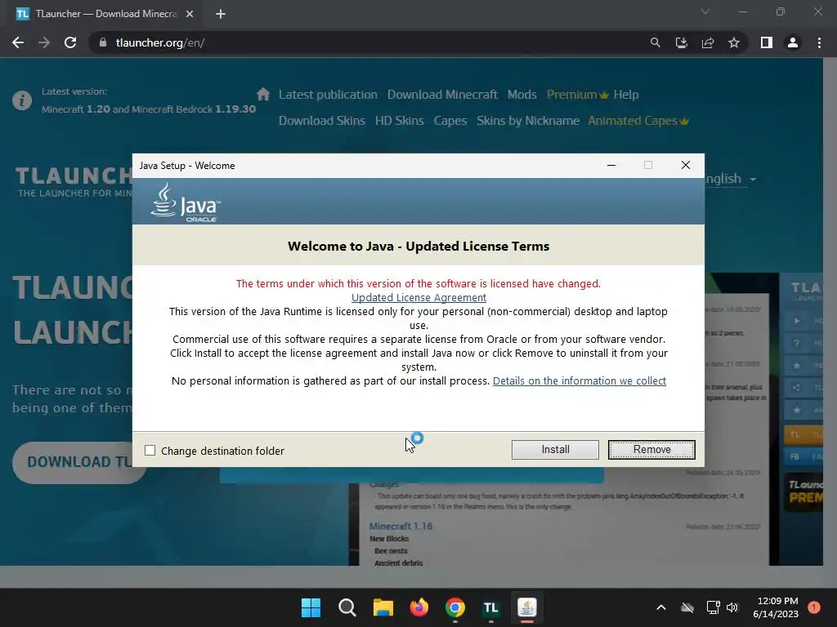Screen dimensions: 837x627
Task: Reload the TLauncher page
Action: [70, 42]
